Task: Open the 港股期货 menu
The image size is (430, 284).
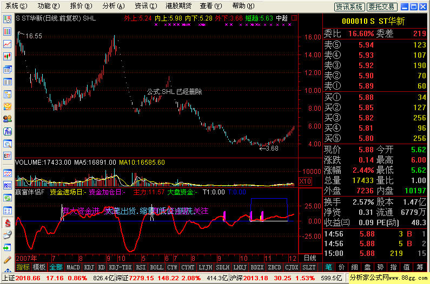Action: 178,6
